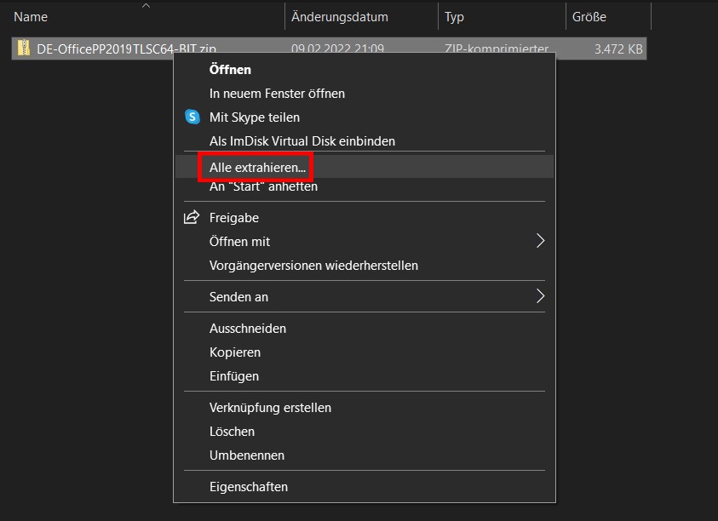Viewport: 718px width, 521px height.
Task: Sort by Größe column header
Action: (x=589, y=16)
